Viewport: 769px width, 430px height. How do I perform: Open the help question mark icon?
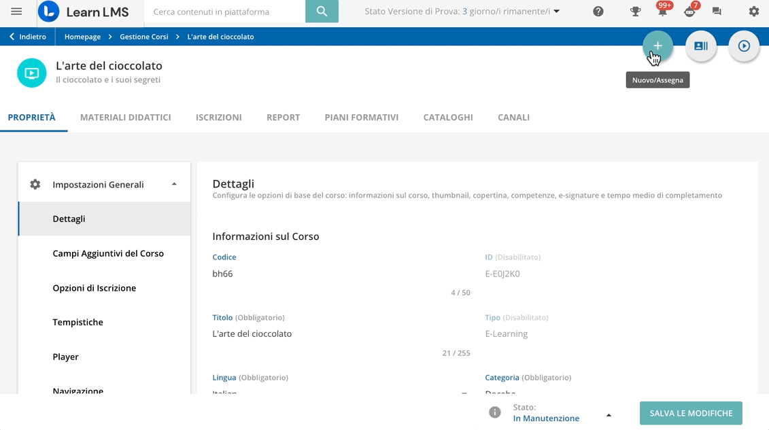[598, 12]
